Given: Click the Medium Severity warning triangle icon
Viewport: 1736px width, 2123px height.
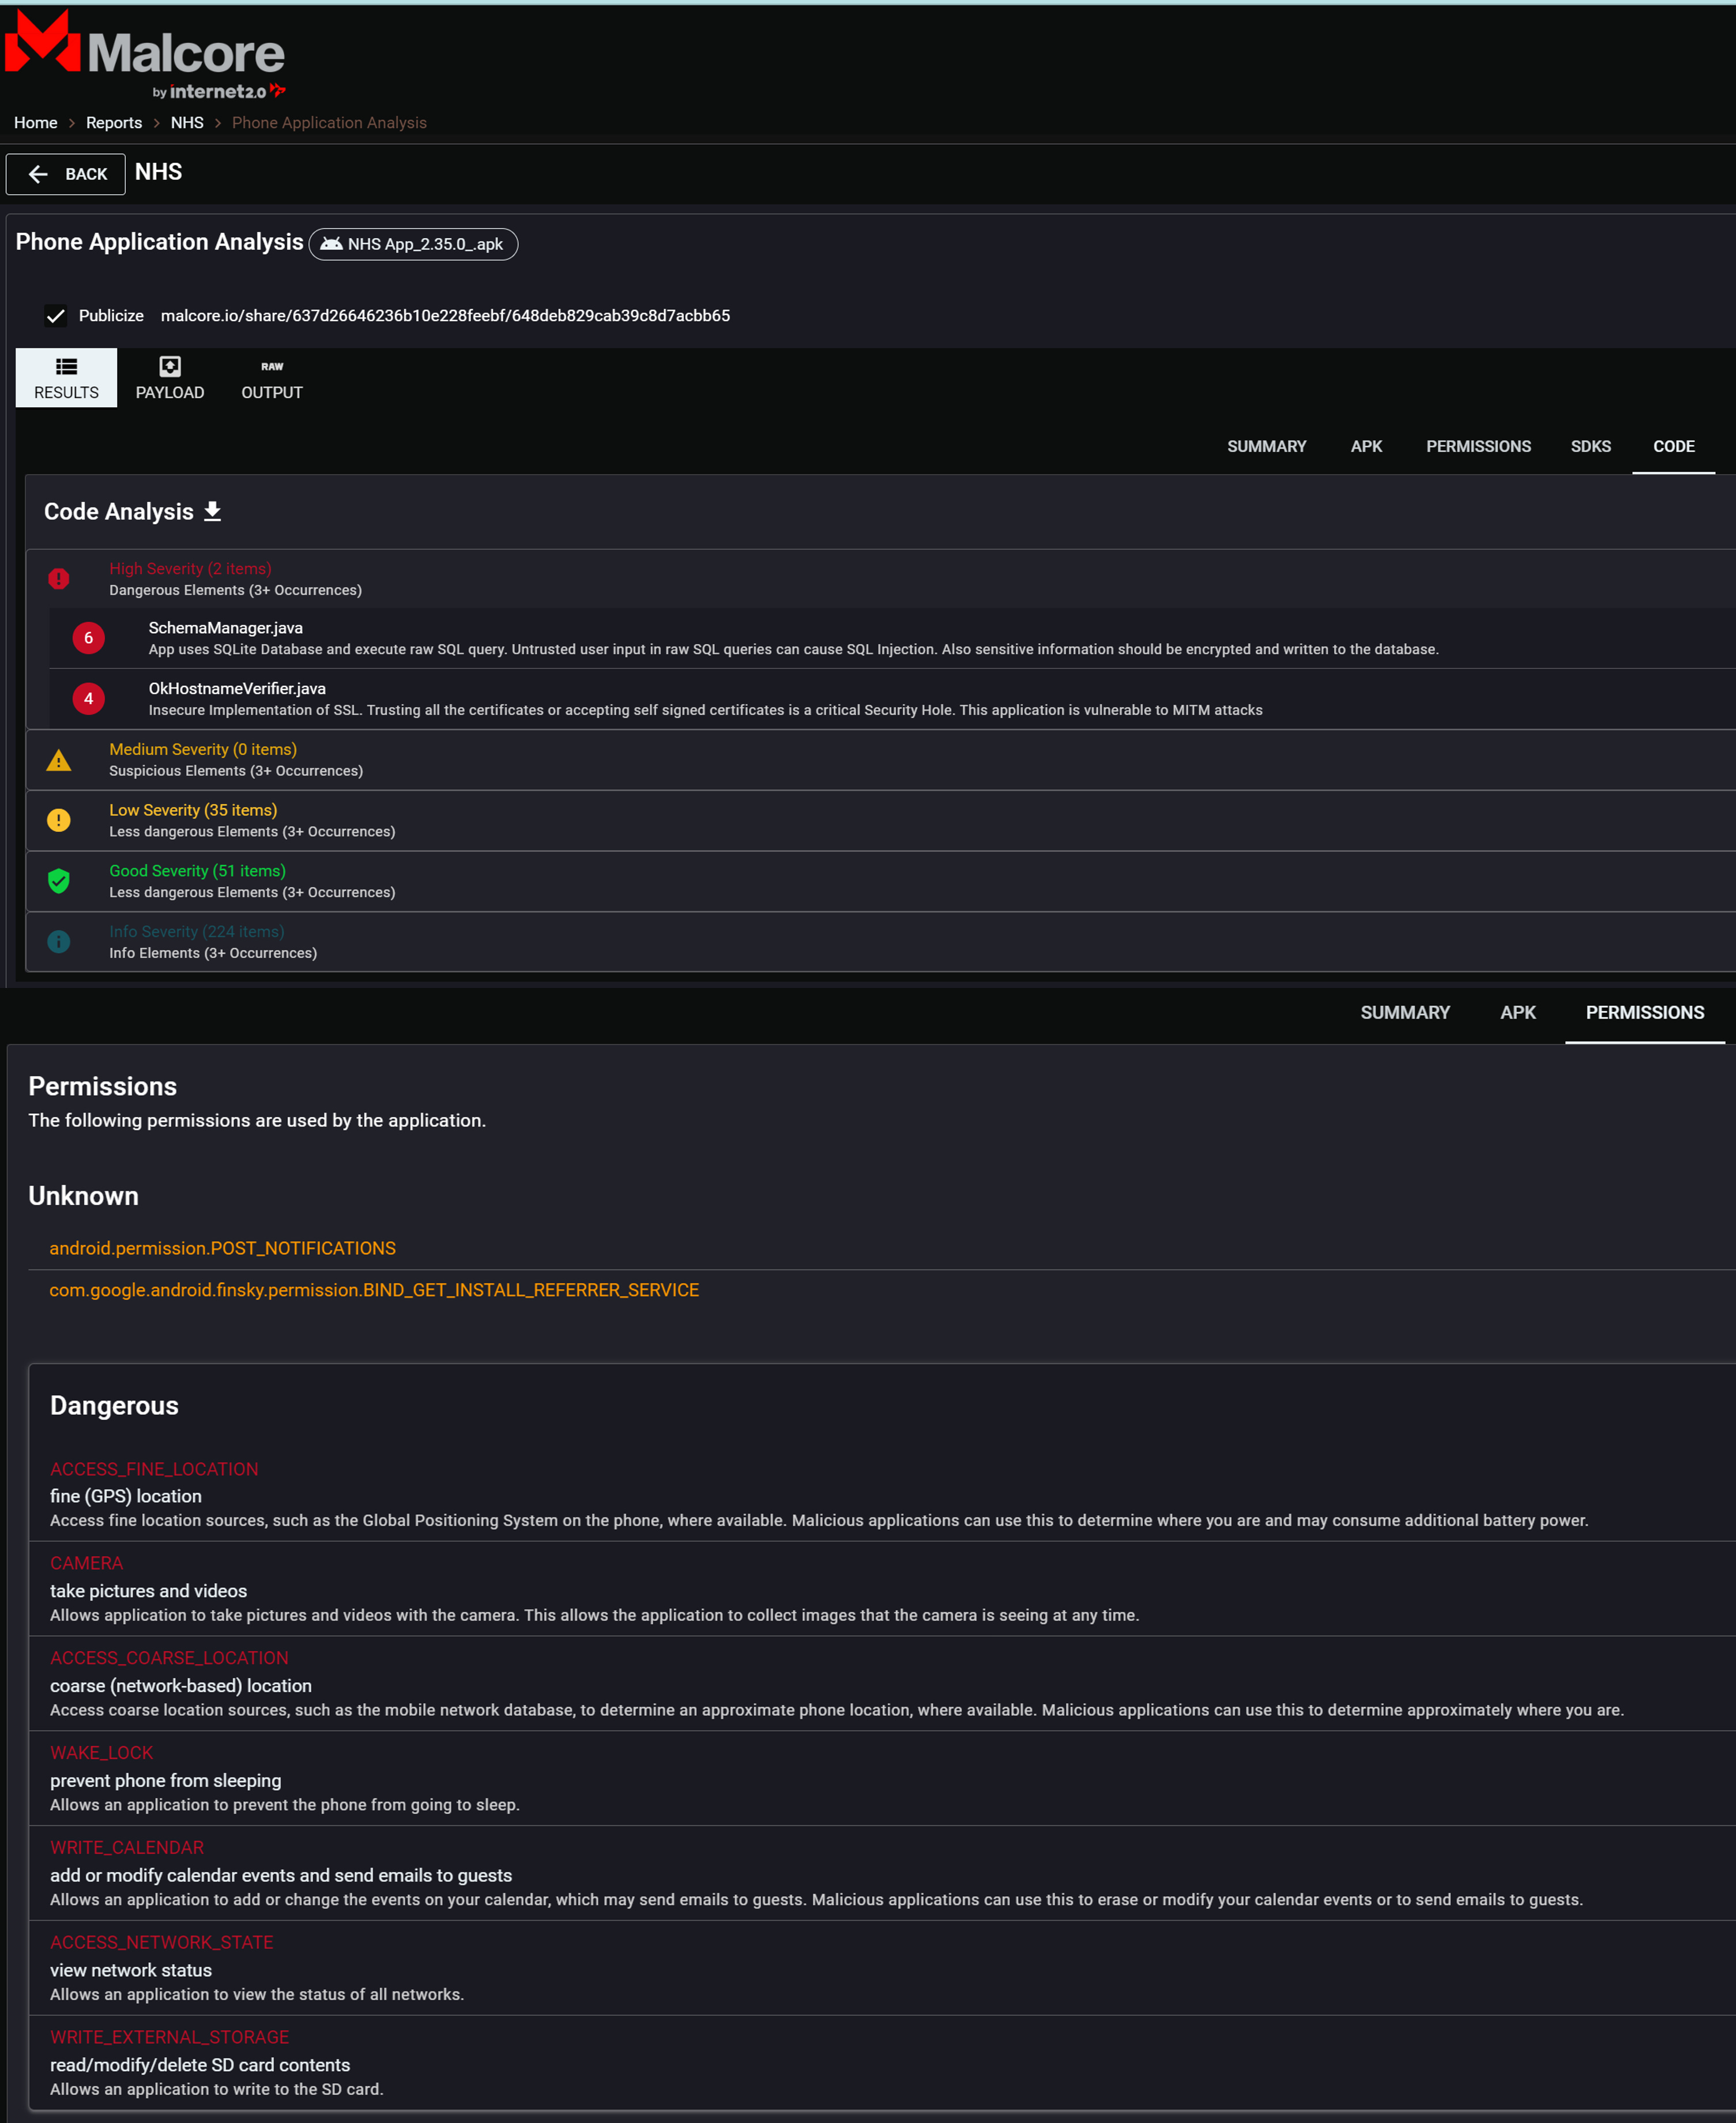Looking at the screenshot, I should (x=59, y=760).
